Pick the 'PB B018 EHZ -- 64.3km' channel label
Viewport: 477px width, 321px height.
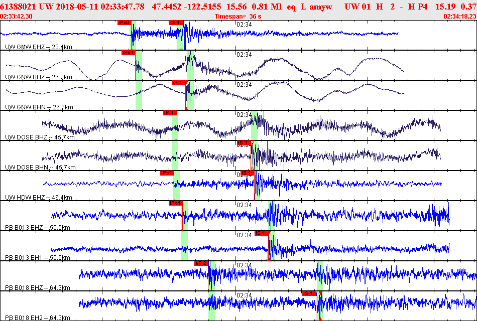[x=38, y=287]
